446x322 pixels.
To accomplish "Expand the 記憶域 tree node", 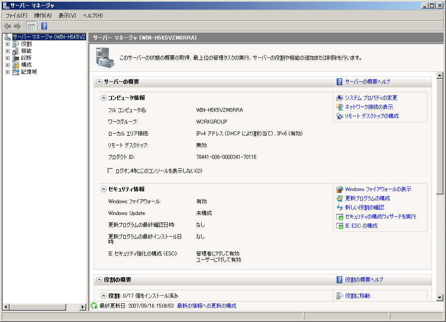I will click(7, 72).
